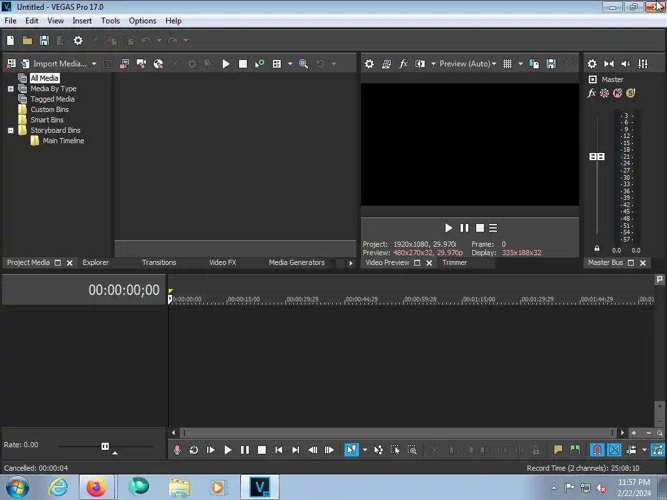This screenshot has width=667, height=500.
Task: Click the Import Media icon
Action: tap(25, 64)
